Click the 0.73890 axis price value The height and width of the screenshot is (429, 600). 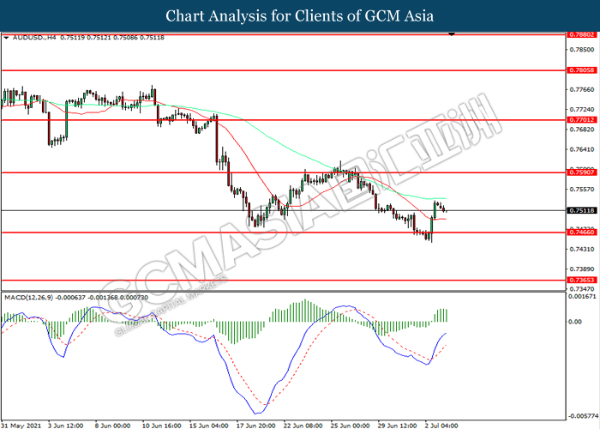tap(582, 269)
